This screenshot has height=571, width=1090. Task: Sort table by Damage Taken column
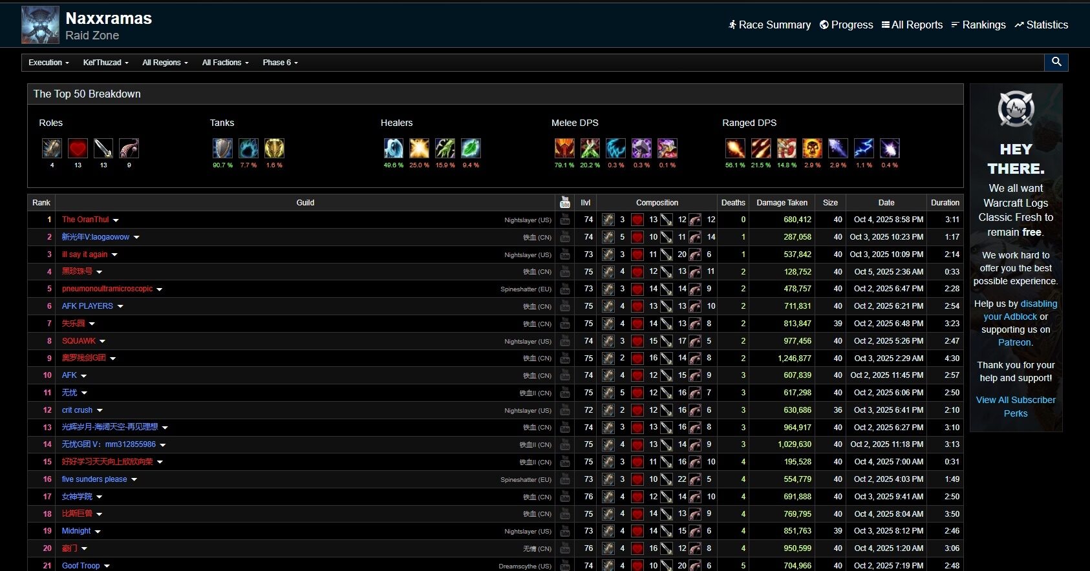(x=782, y=202)
